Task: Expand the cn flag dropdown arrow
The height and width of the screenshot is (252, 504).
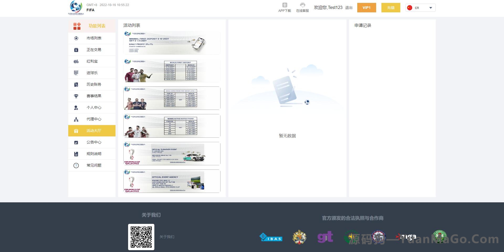Action: tap(430, 8)
